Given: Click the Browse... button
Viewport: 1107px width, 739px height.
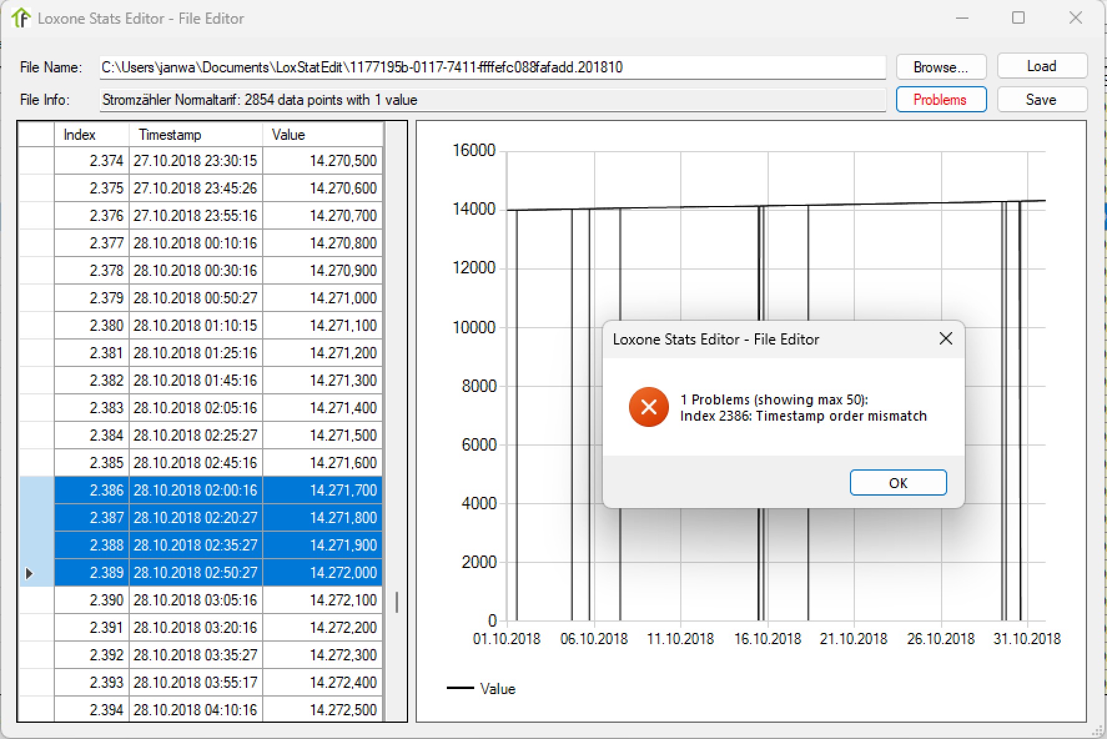Looking at the screenshot, I should click(940, 67).
